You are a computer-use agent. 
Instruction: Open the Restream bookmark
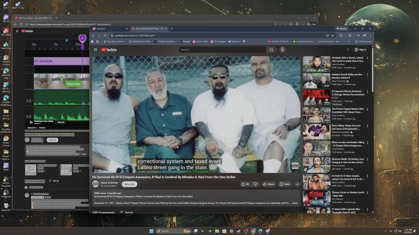[234, 41]
